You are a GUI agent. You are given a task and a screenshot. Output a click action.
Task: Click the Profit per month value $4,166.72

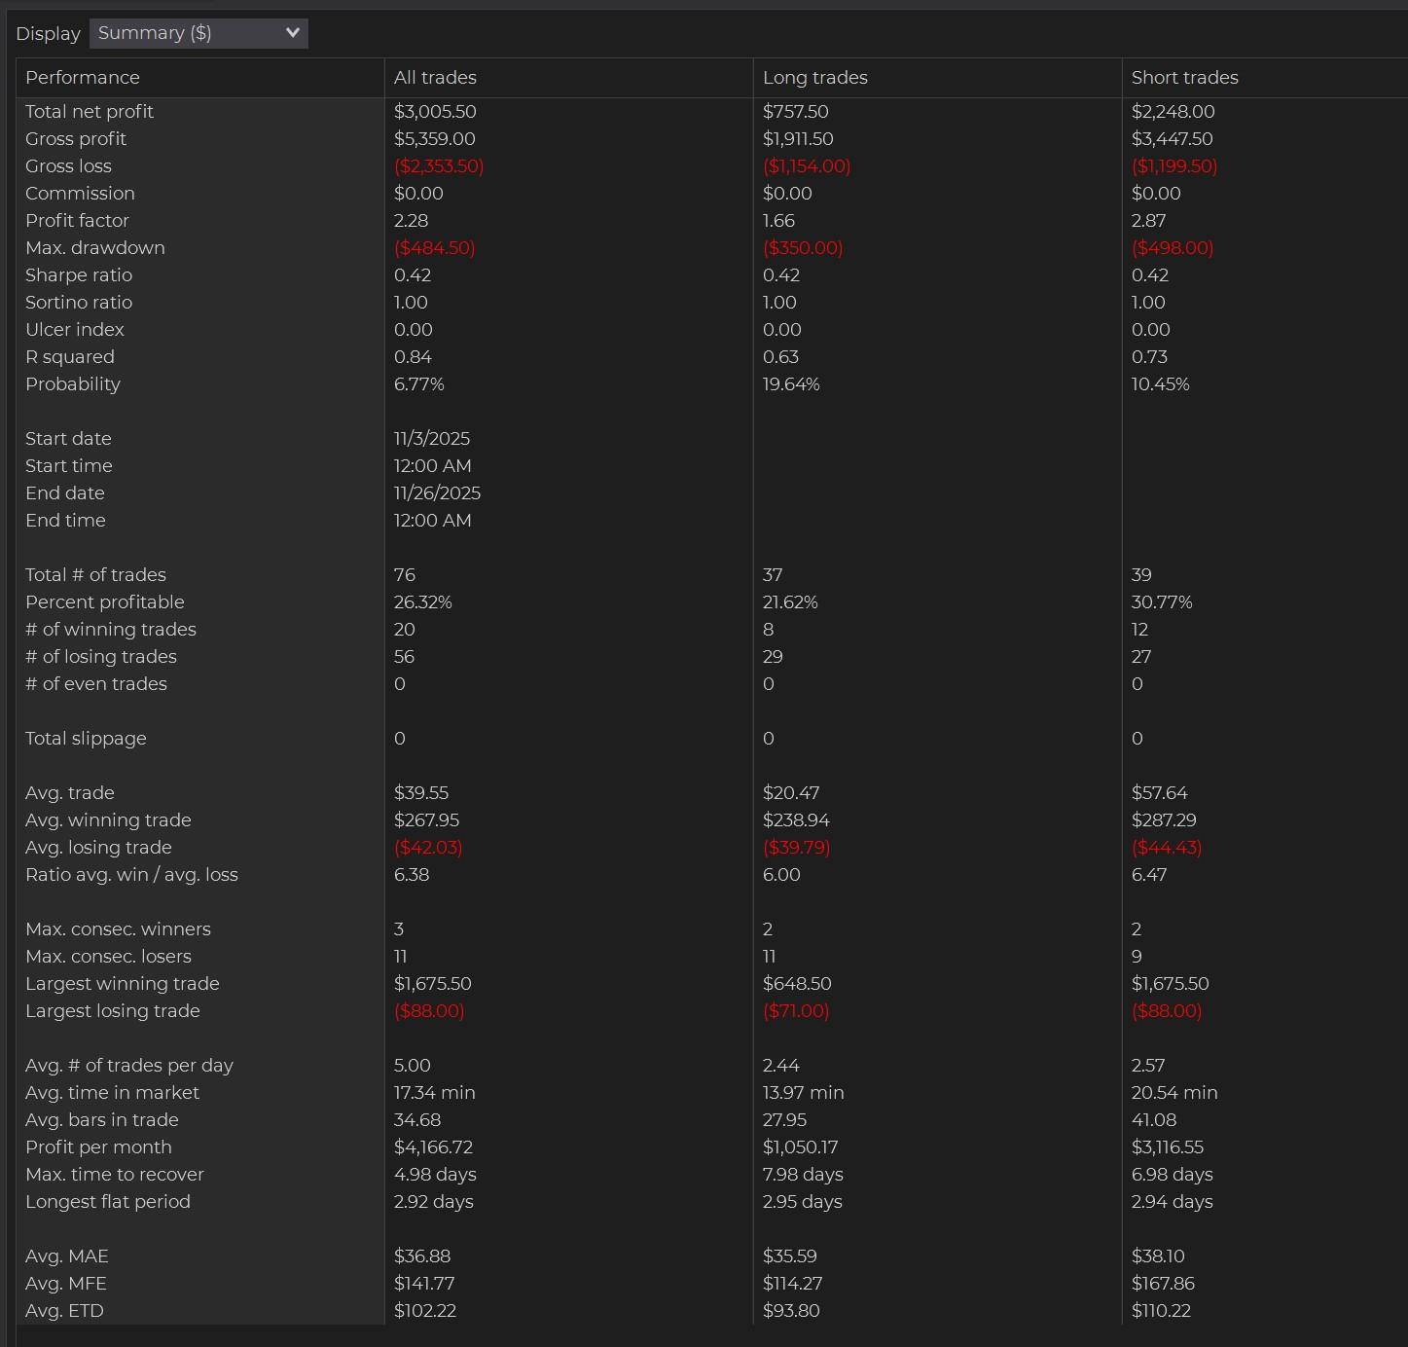tap(433, 1147)
